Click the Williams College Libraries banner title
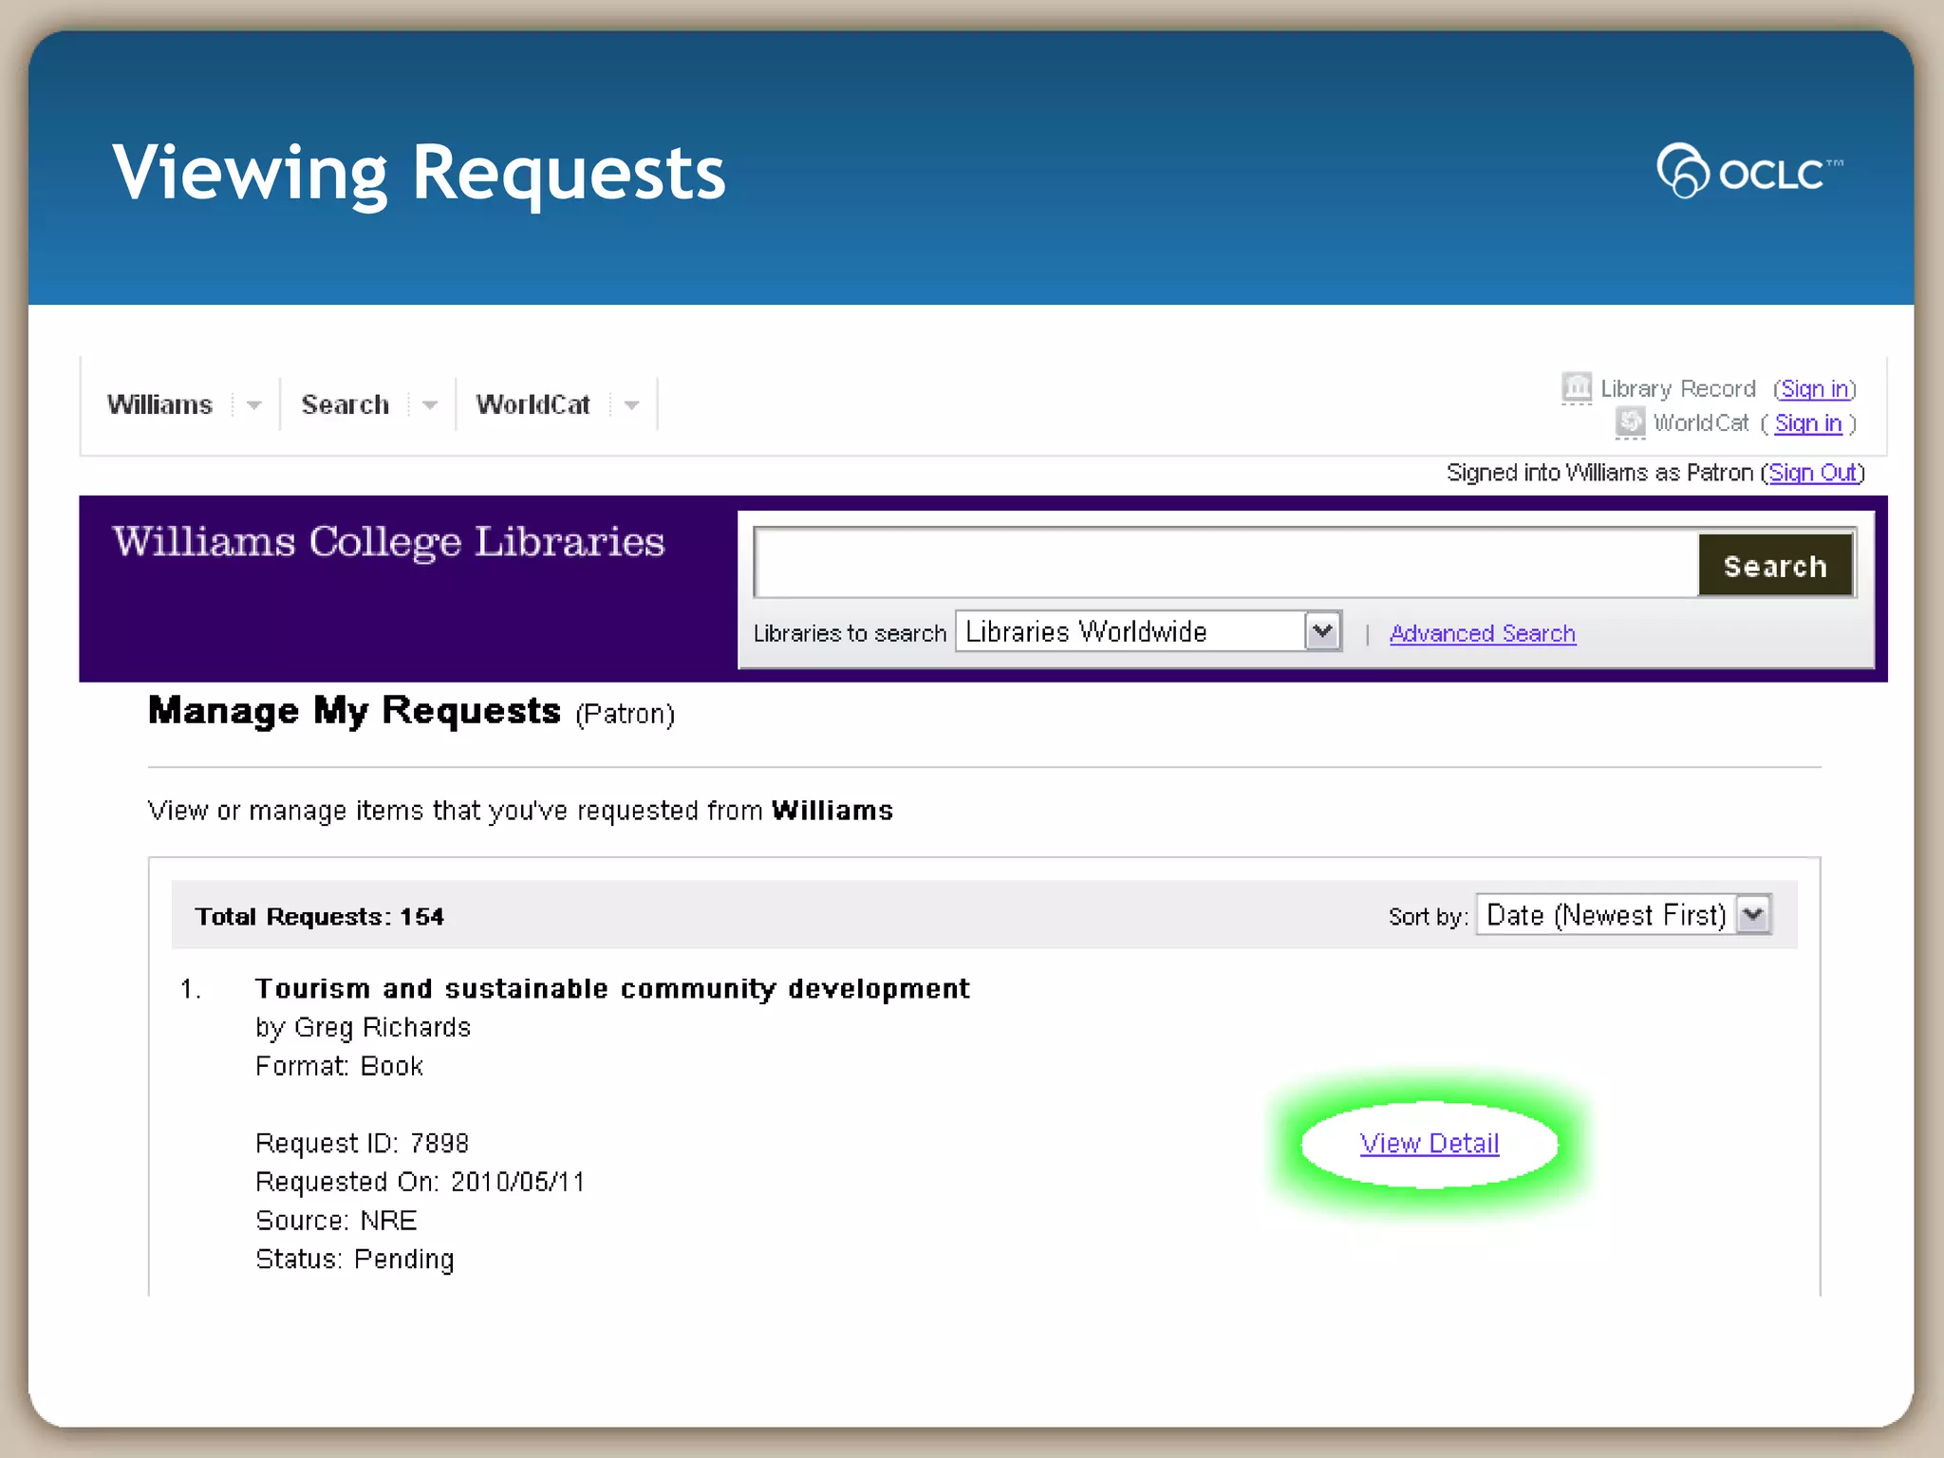 [388, 542]
